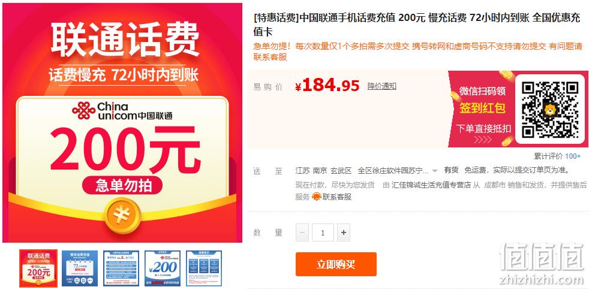589x290 pixels.
Task: Click the China Unicom logo icon
Action: [84, 111]
